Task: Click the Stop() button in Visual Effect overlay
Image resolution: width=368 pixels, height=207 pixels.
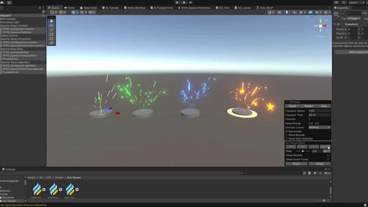Action: coord(319,164)
